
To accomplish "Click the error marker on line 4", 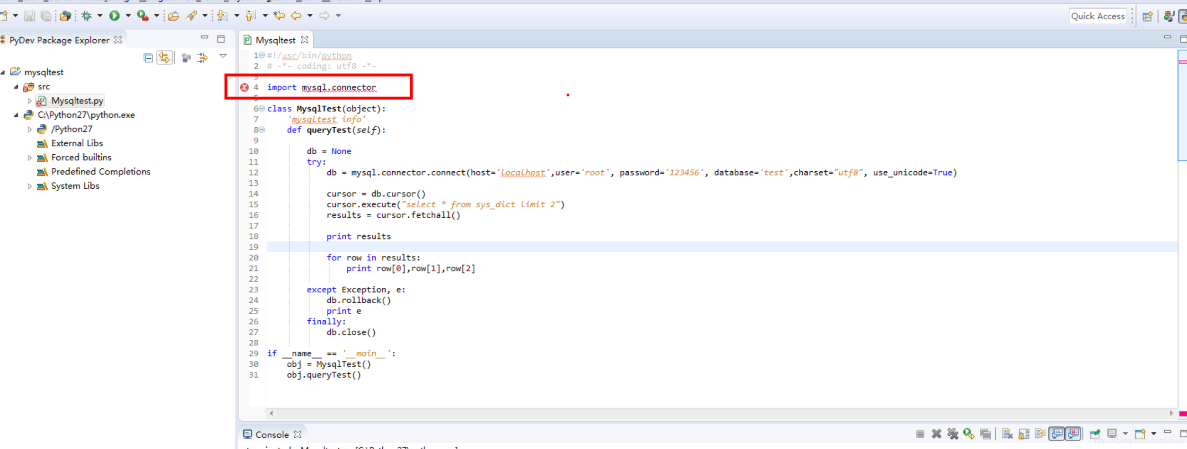I will click(244, 87).
